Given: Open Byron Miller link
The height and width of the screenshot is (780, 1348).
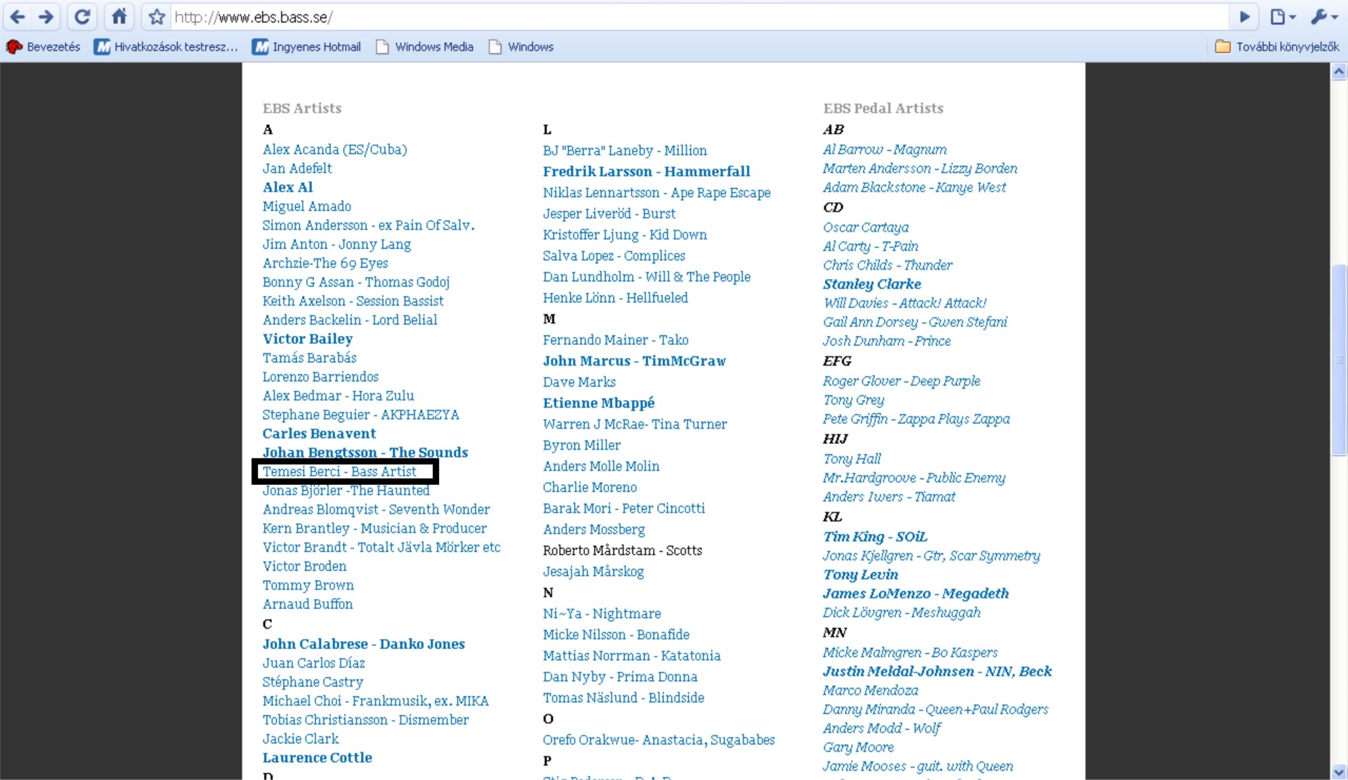Looking at the screenshot, I should coord(582,445).
